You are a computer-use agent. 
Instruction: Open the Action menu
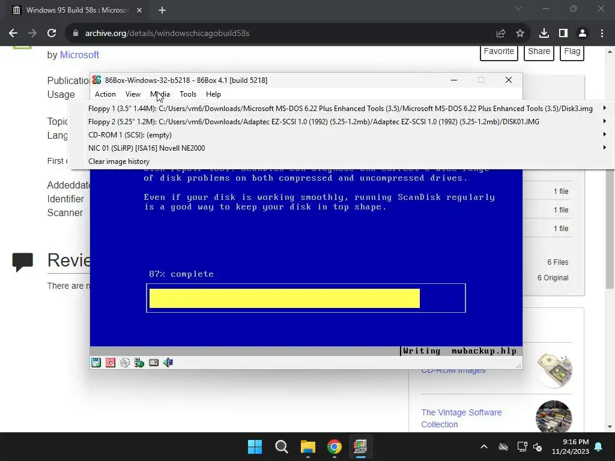click(x=105, y=94)
